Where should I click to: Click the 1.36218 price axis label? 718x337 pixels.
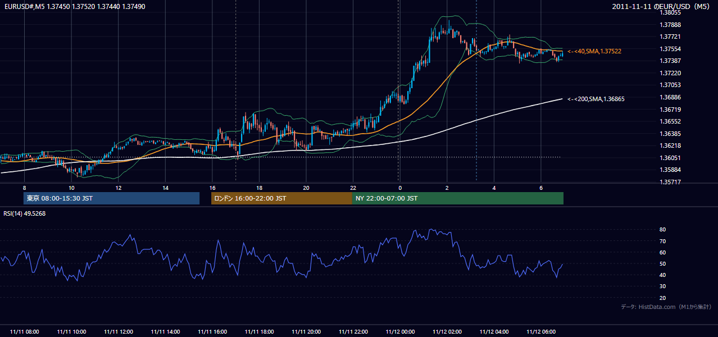tap(670, 145)
